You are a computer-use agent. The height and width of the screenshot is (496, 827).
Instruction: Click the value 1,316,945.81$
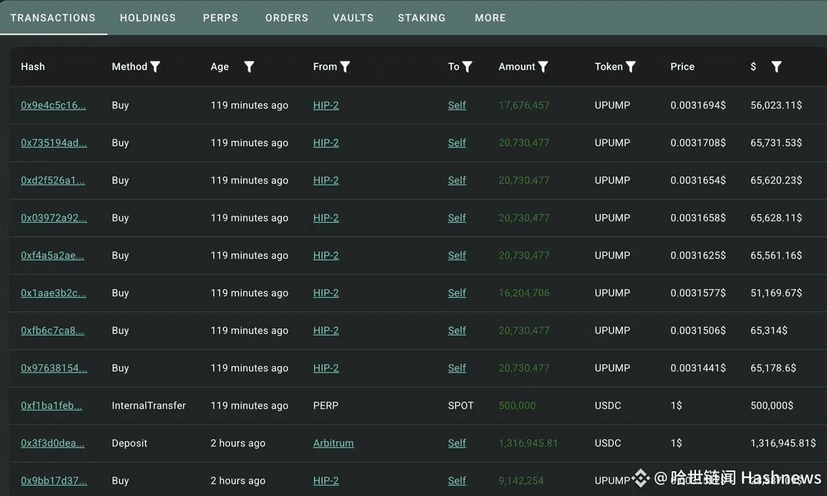tap(783, 443)
